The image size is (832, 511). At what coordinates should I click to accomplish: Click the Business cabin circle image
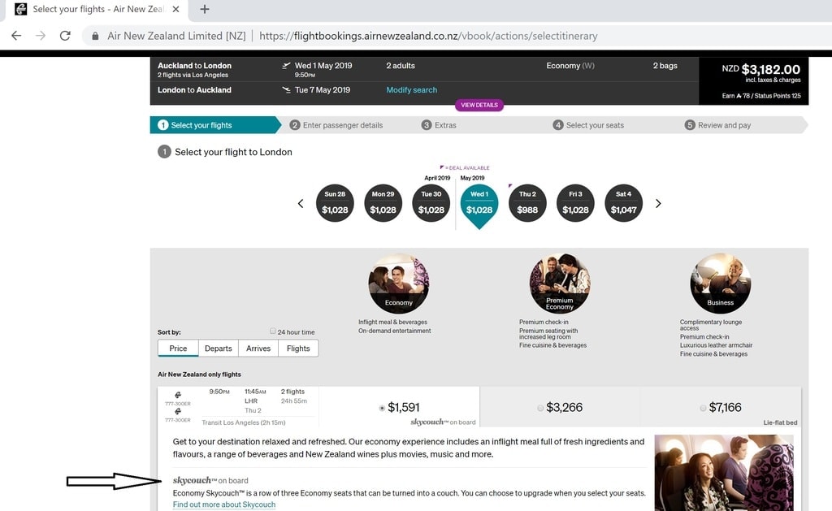720,284
